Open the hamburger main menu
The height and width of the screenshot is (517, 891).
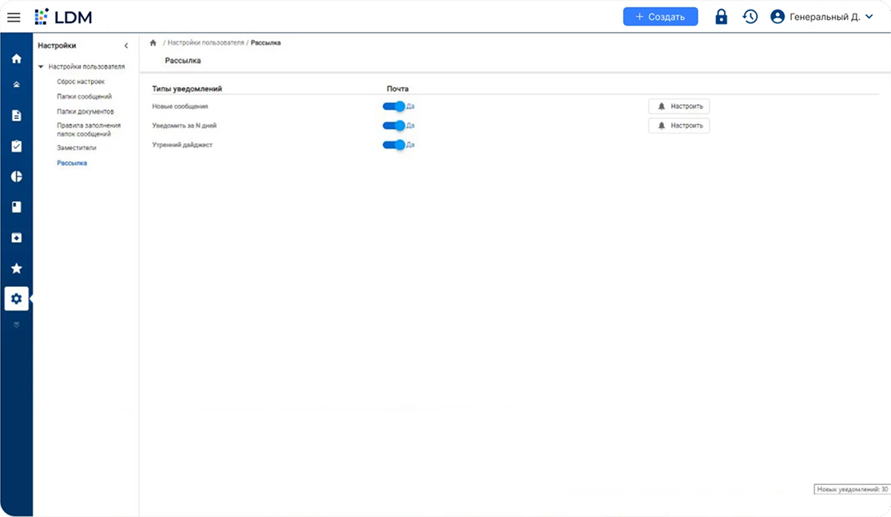(14, 17)
